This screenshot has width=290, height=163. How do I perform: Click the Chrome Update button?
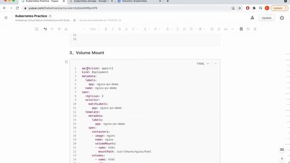coord(280,8)
